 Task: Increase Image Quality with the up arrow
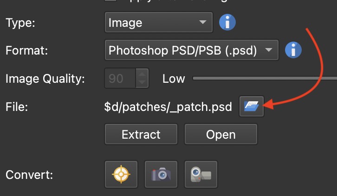pyautogui.click(x=142, y=74)
